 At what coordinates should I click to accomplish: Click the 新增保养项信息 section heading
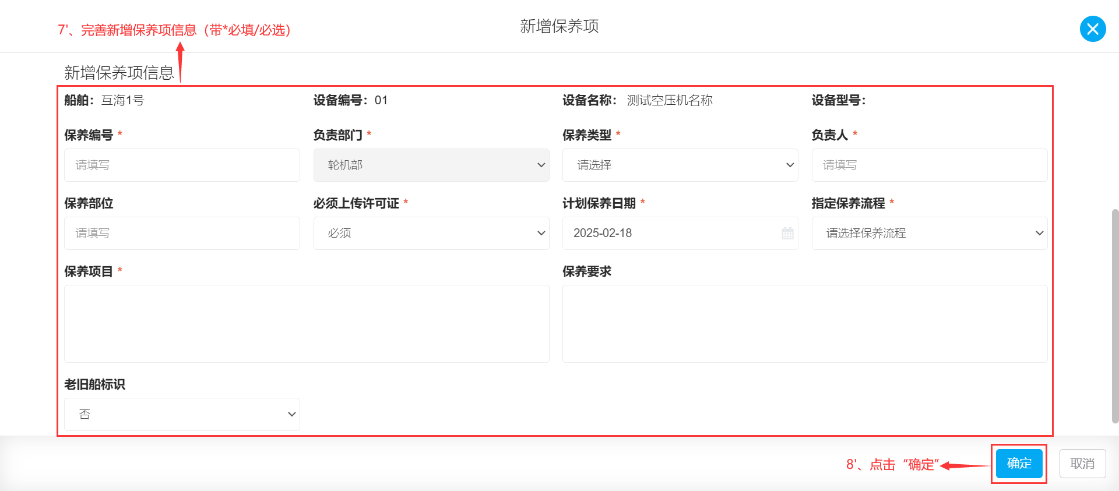[x=119, y=73]
